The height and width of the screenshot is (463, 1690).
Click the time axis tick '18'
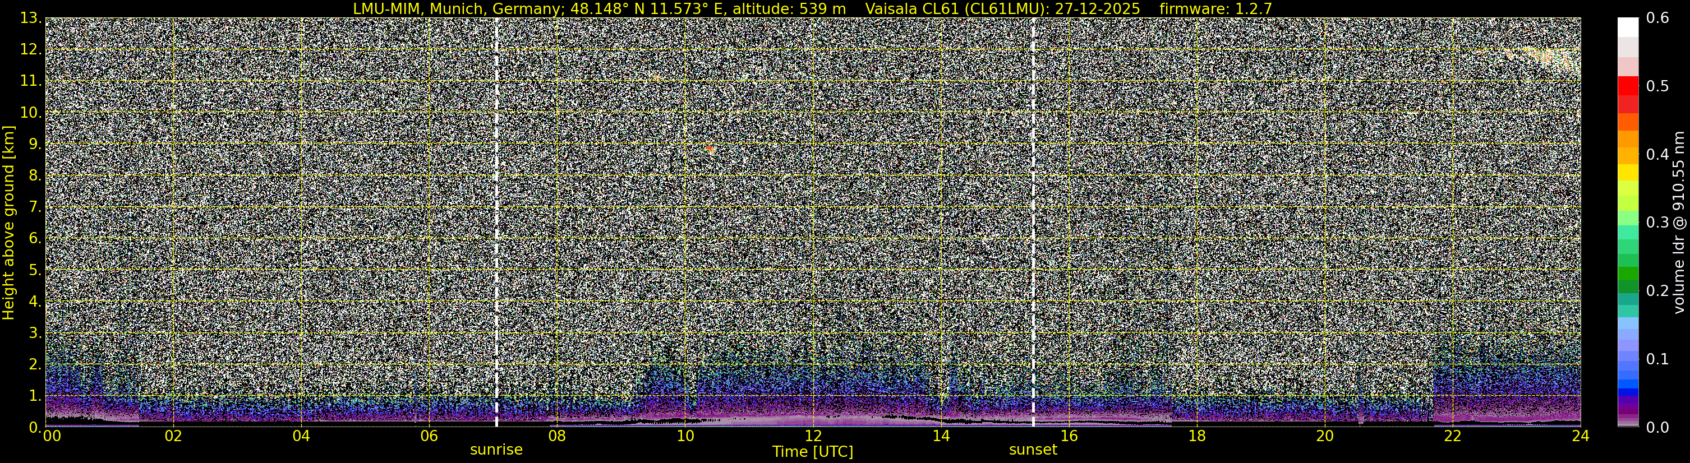1196,437
